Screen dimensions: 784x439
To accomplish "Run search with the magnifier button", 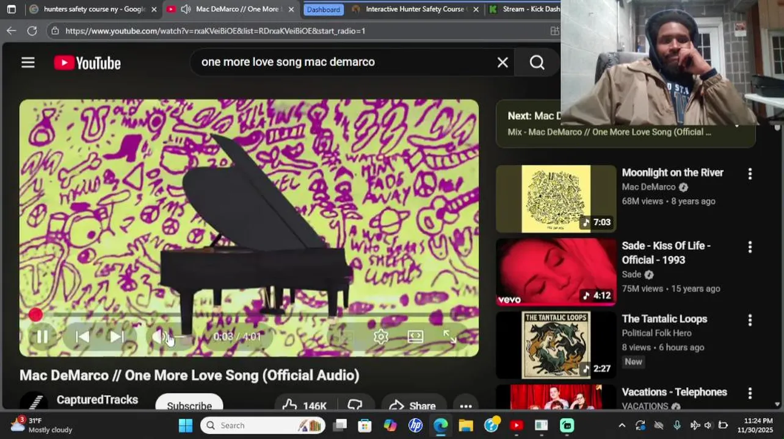I will (x=537, y=62).
